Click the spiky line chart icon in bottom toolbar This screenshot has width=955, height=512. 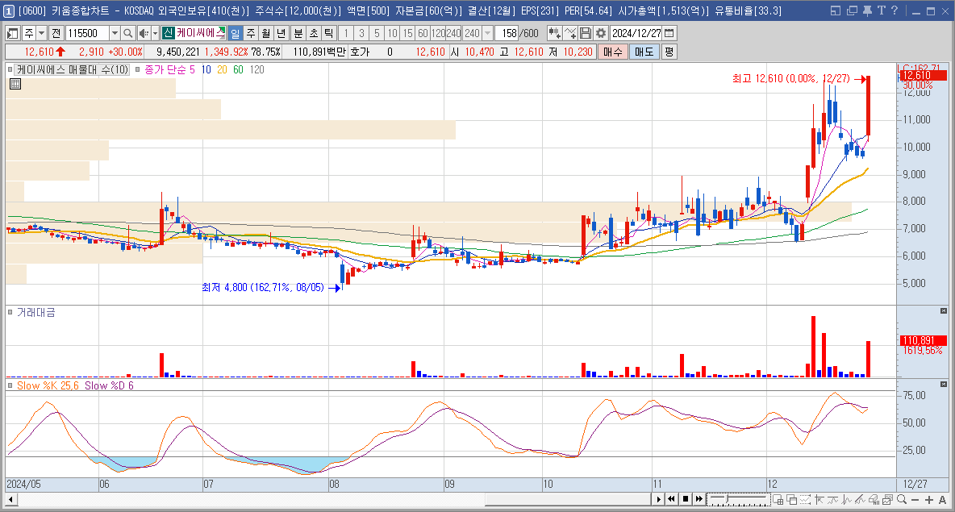tap(847, 499)
